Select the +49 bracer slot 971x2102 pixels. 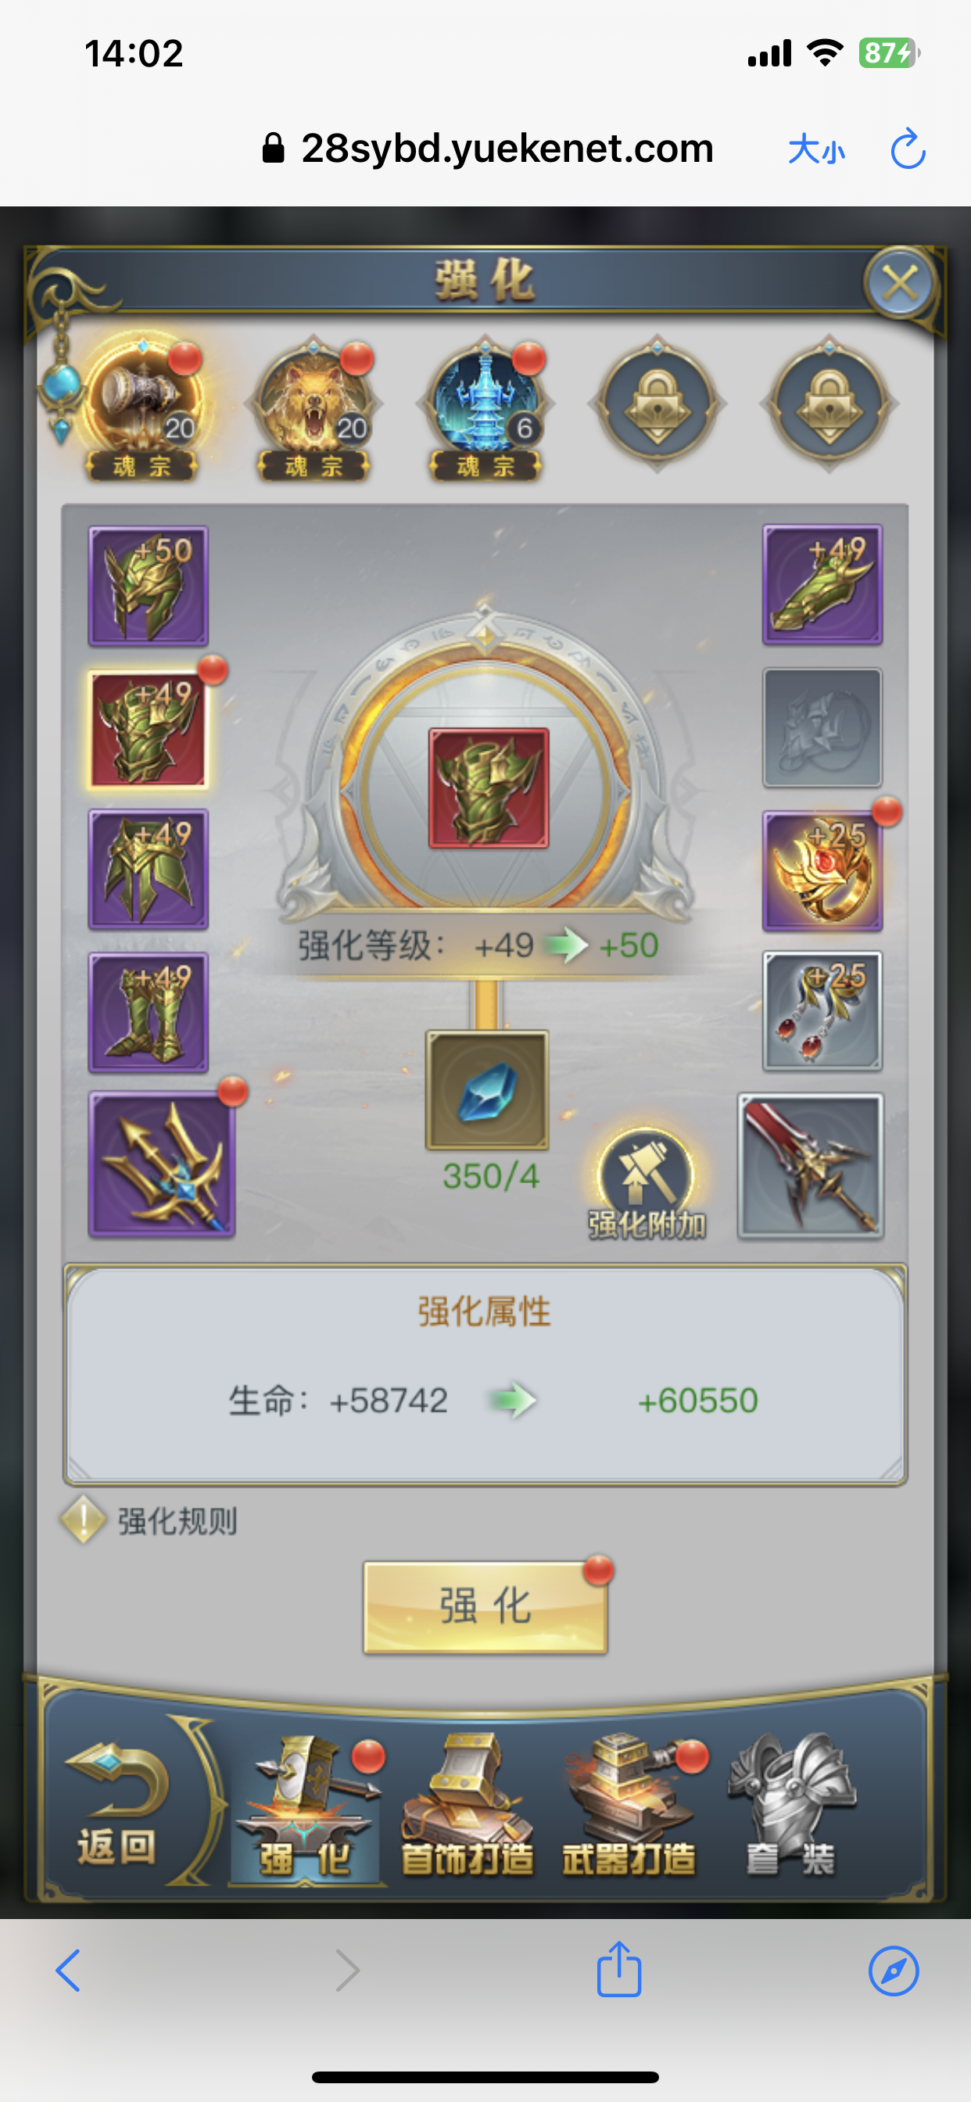[x=822, y=584]
